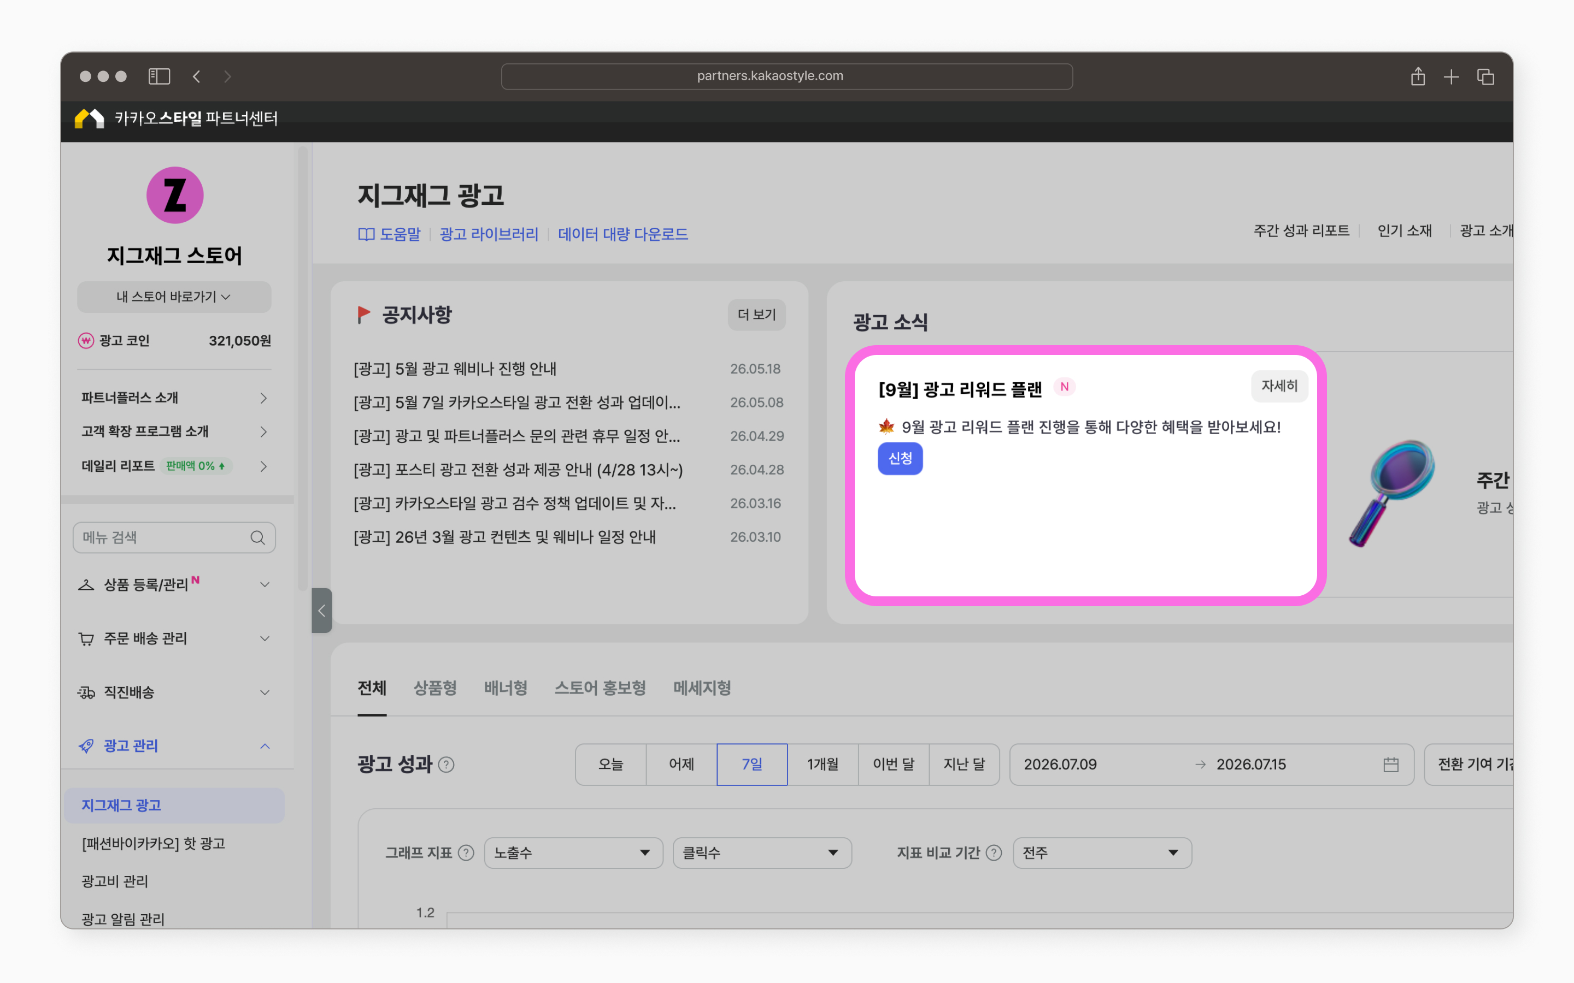Open notice '[광고] 5월 광고 웨비나 진행 안내'

coord(455,369)
